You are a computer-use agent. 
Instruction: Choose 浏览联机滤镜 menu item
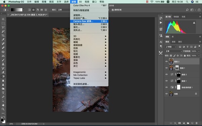click(x=89, y=84)
